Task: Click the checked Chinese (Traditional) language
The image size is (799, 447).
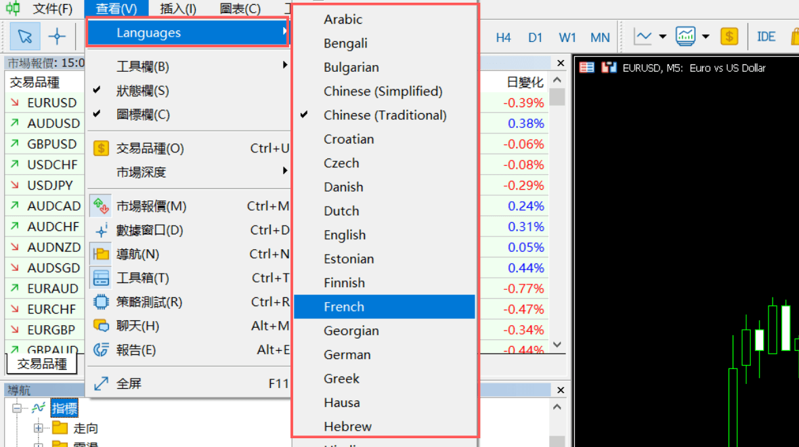Action: coord(385,115)
